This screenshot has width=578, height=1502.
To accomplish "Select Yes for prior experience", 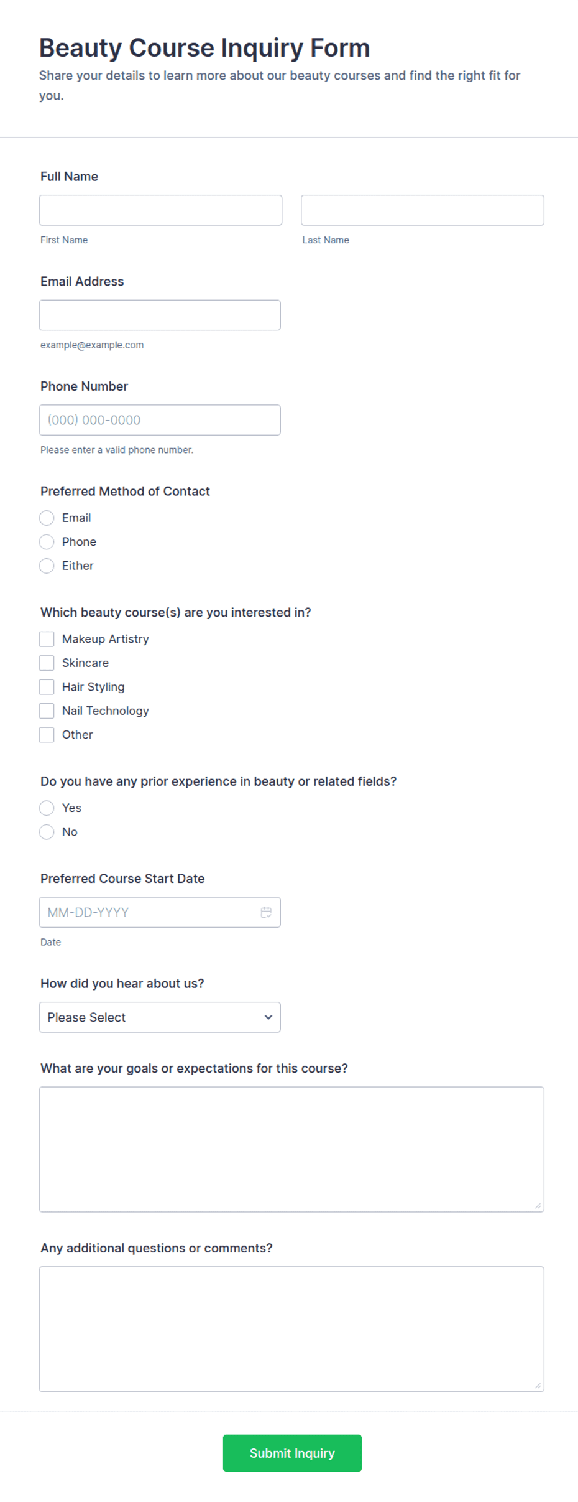I will [x=47, y=808].
